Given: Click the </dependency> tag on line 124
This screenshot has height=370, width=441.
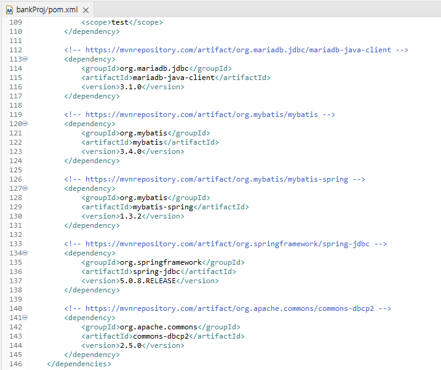Looking at the screenshot, I should 92,161.
